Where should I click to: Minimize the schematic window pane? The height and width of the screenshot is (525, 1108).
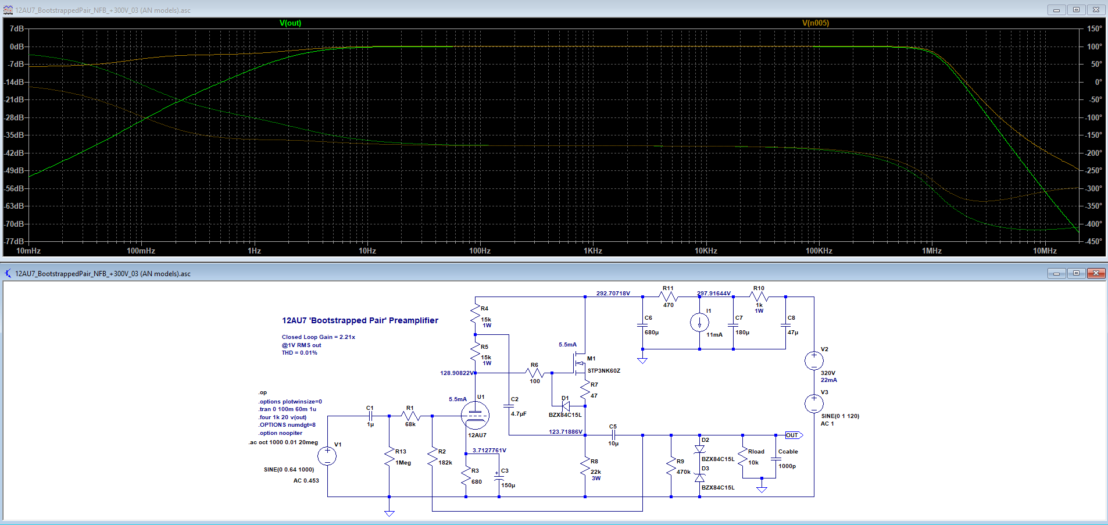(x=1056, y=273)
